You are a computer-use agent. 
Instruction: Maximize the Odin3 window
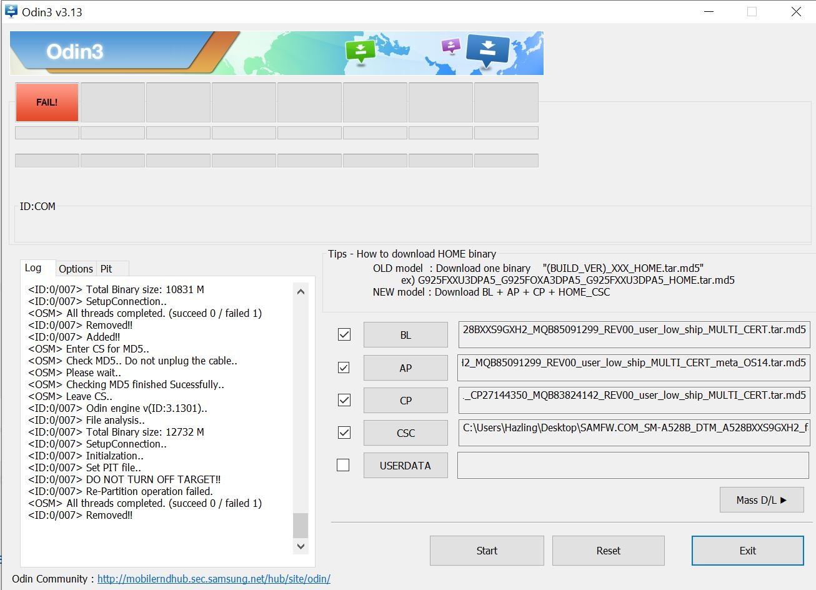point(752,12)
